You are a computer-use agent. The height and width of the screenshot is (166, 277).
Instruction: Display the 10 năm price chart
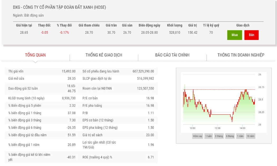pyautogui.click(x=251, y=136)
